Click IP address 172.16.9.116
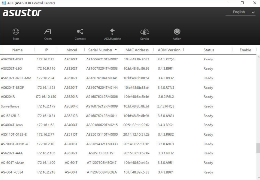Viewport: 260px width, 180px height. point(46,68)
